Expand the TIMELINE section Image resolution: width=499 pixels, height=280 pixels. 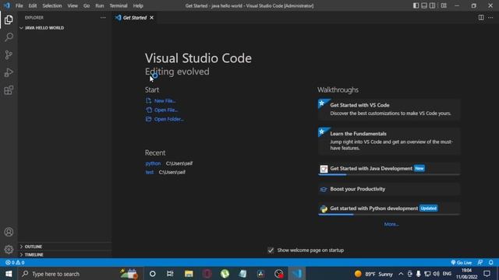click(65, 254)
